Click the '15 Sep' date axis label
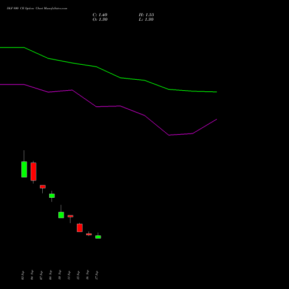This screenshot has height=289, width=289. pos(78,275)
